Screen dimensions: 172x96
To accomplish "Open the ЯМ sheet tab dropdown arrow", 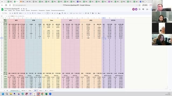I will (x=37, y=91).
